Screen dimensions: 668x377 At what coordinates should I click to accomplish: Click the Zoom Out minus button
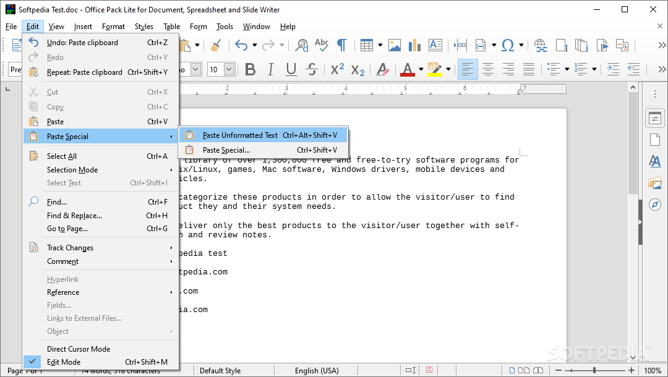[x=558, y=371]
